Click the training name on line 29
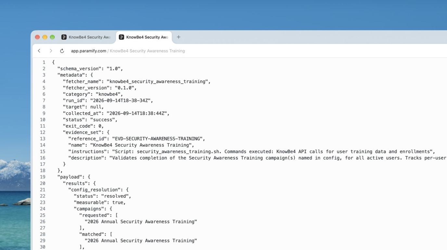The width and height of the screenshot is (447, 250). tap(141, 241)
